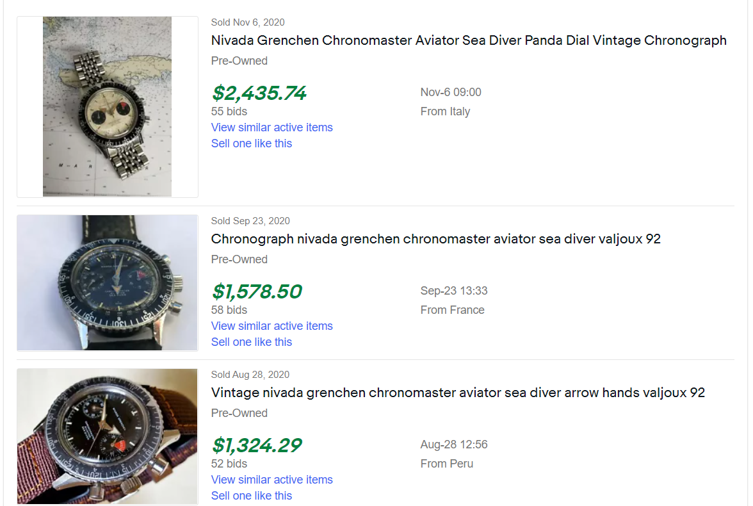Click View similar active items under $2,435.74
753x506 pixels.
[x=271, y=127]
